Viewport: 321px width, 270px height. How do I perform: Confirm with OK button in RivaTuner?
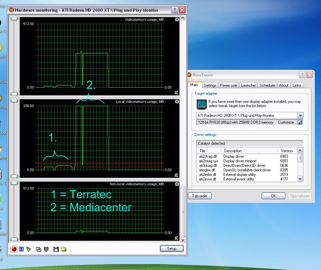click(273, 196)
